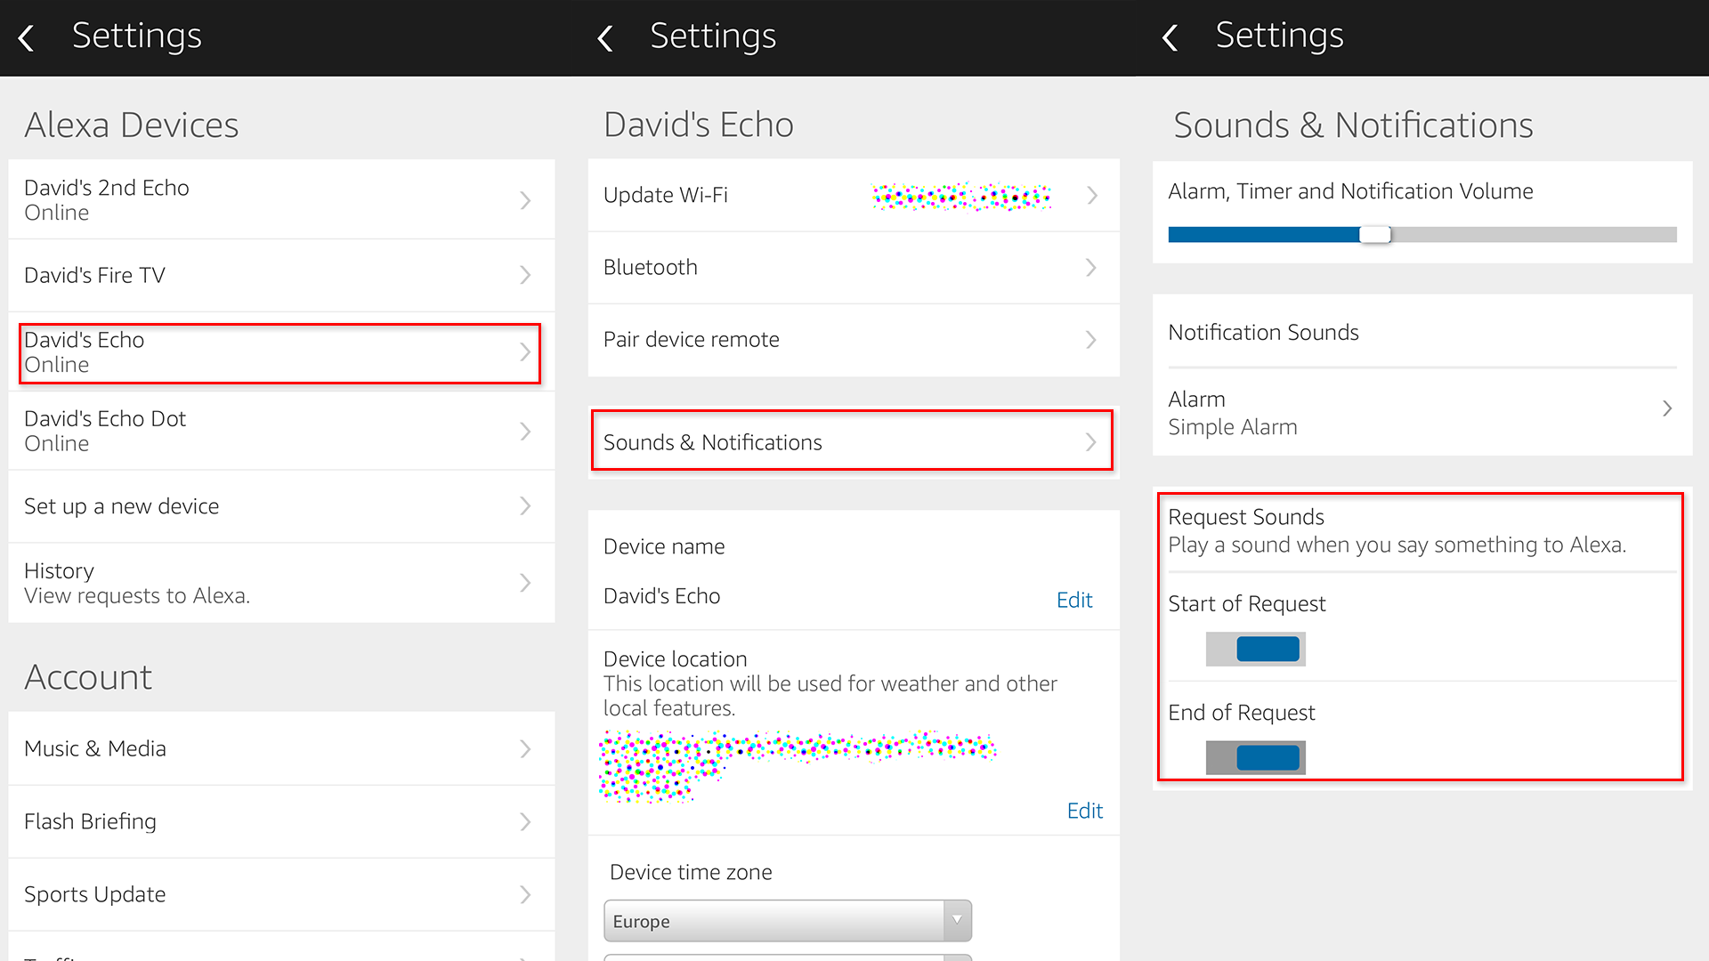Tap the chevron on David's Echo row
The width and height of the screenshot is (1709, 961).
coord(525,352)
